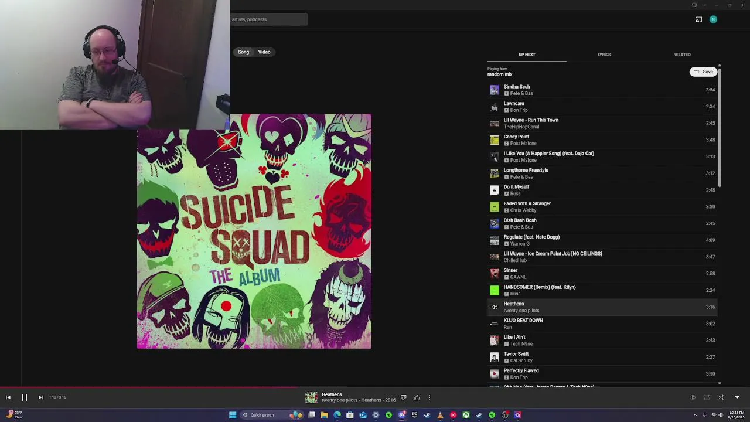This screenshot has height=422, width=750.
Task: Dislike the song Heathens
Action: click(x=403, y=398)
